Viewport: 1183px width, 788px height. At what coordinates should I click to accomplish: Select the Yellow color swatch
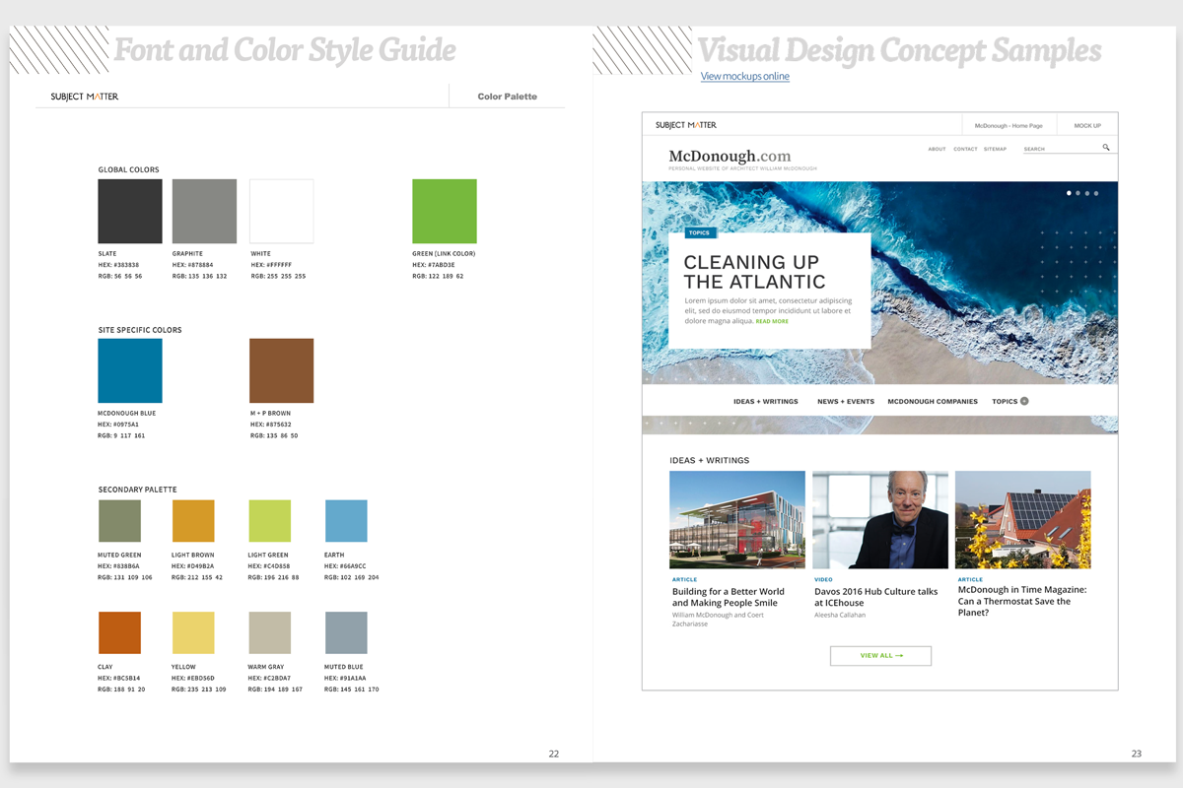[x=193, y=632]
